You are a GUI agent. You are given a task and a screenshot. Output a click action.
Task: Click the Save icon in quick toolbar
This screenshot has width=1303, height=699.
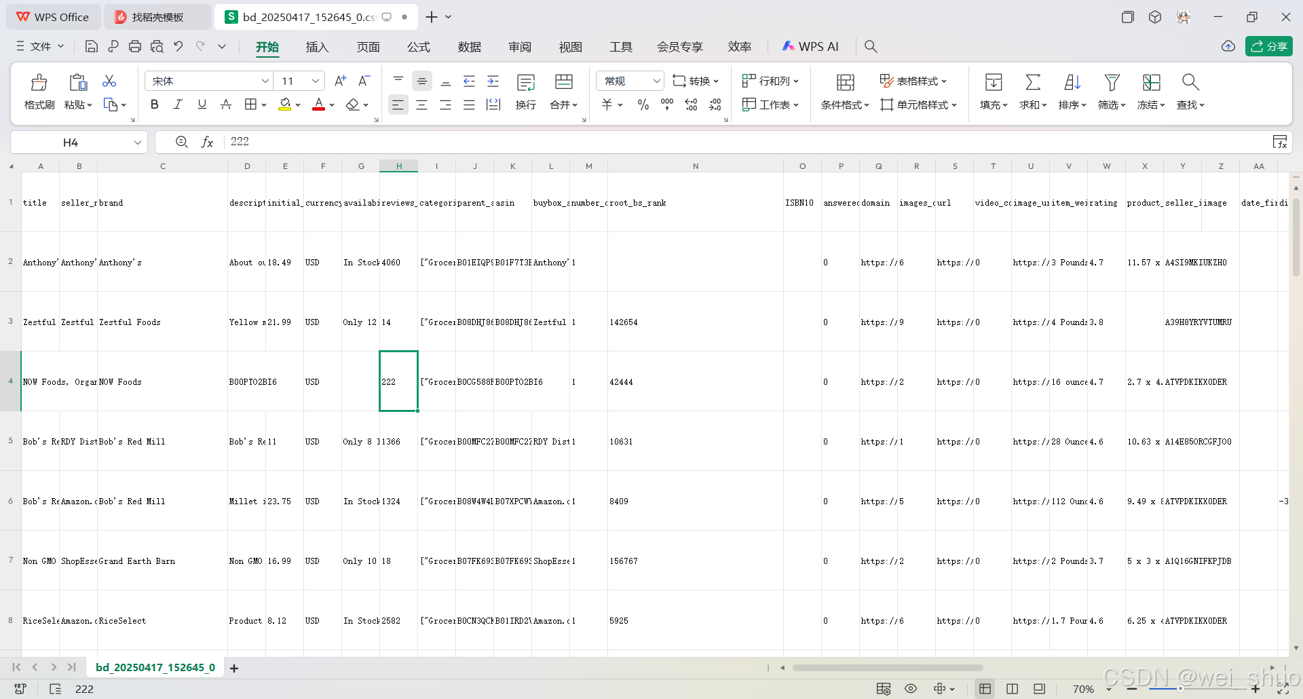[92, 46]
